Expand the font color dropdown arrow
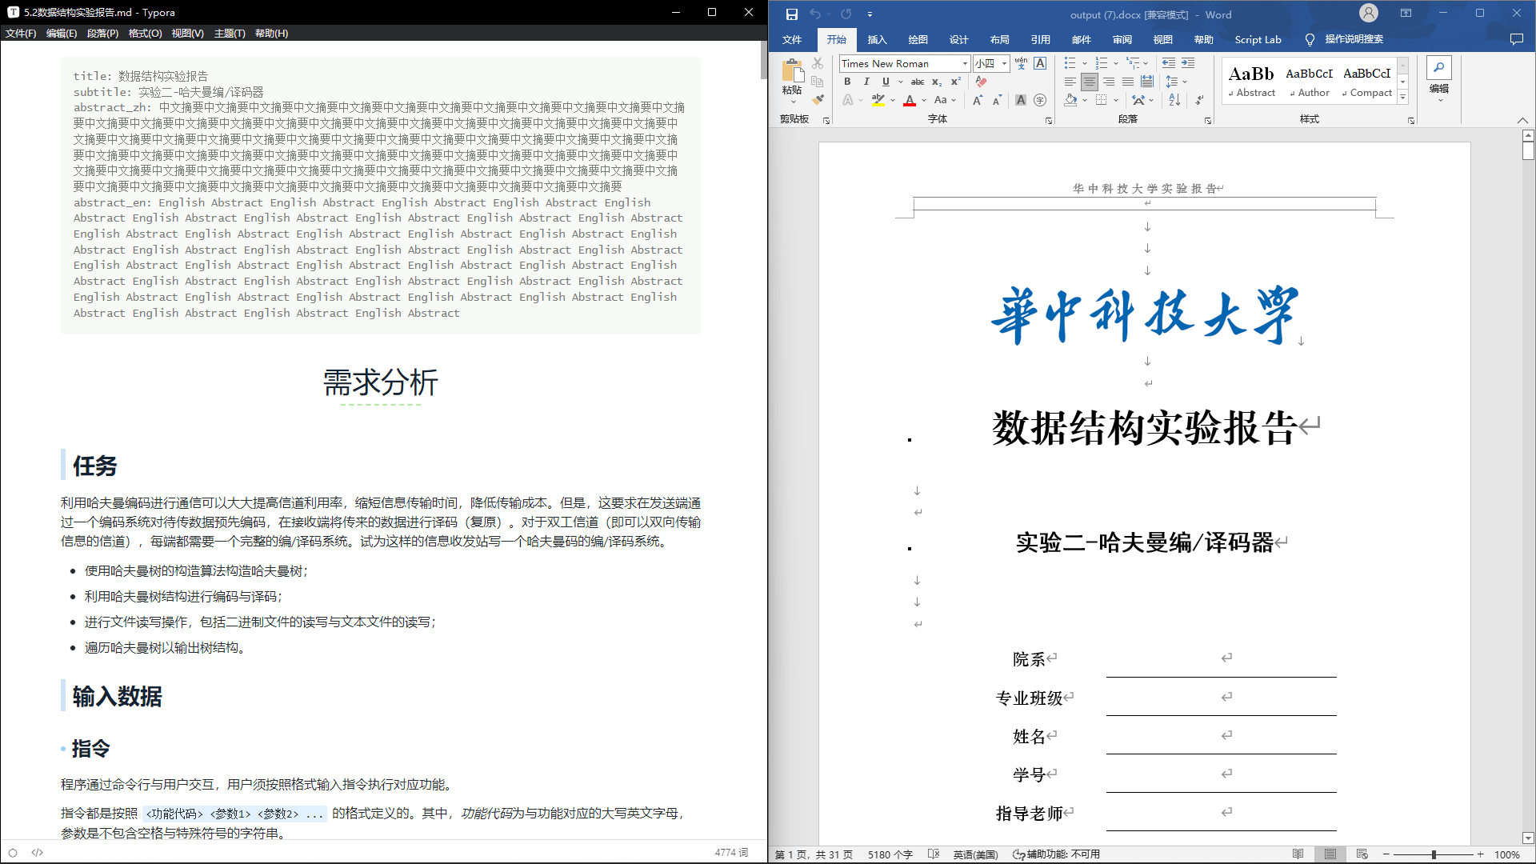 [x=924, y=101]
